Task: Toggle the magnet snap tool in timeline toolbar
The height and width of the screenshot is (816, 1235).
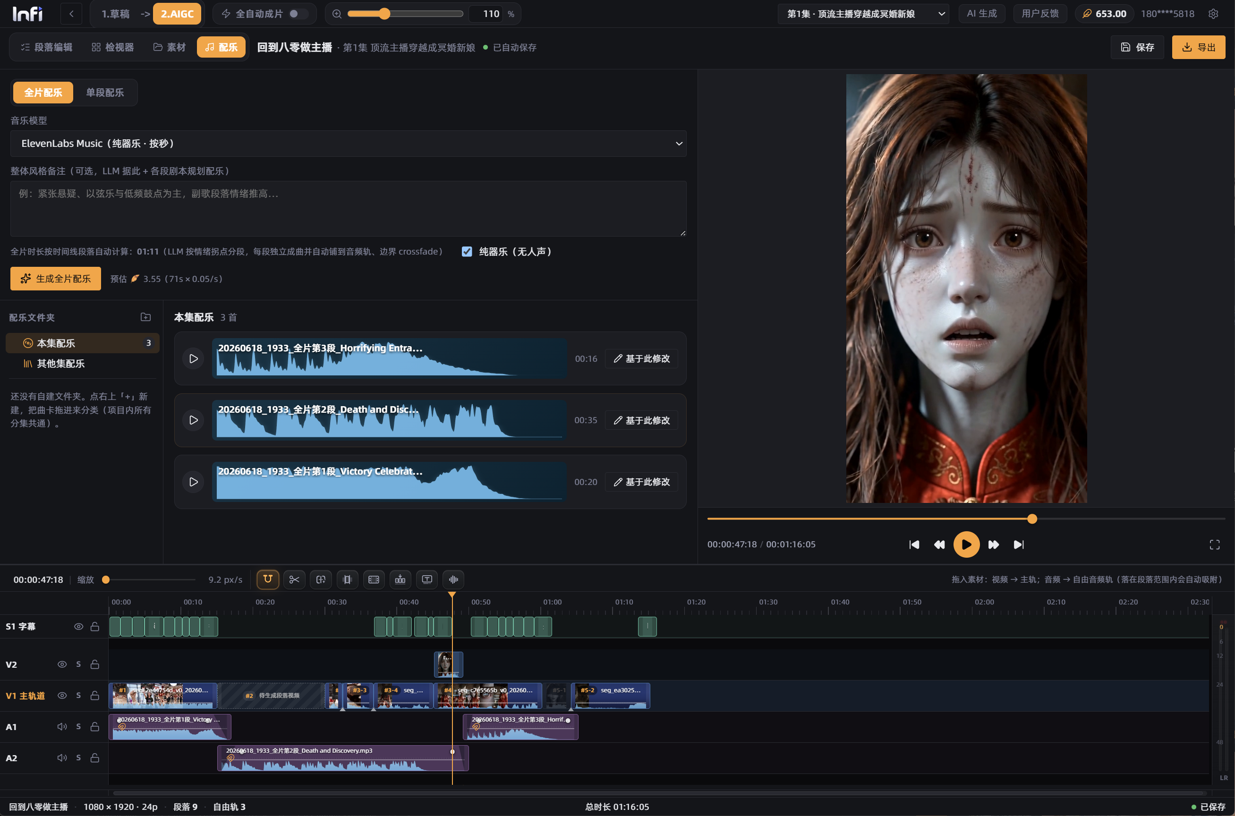Action: coord(267,579)
